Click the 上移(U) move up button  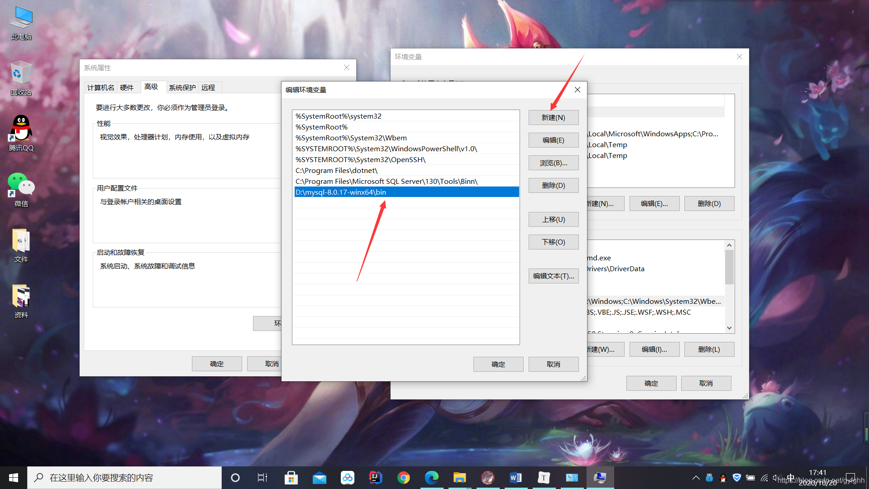554,220
